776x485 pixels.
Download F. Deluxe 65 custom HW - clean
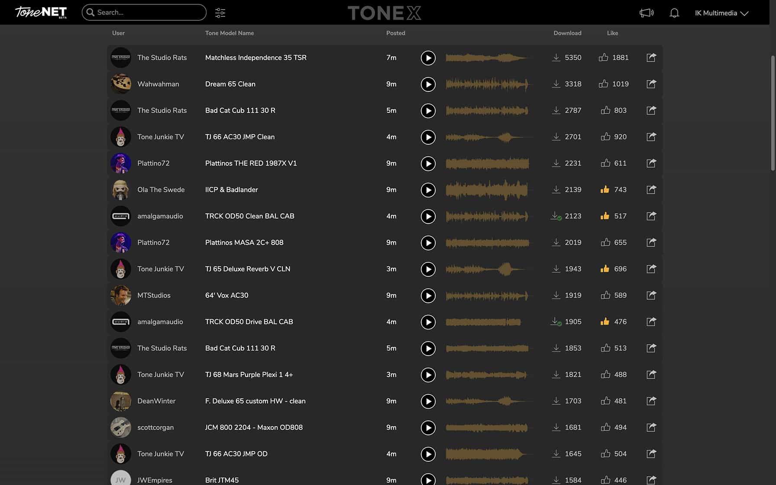[x=556, y=401]
